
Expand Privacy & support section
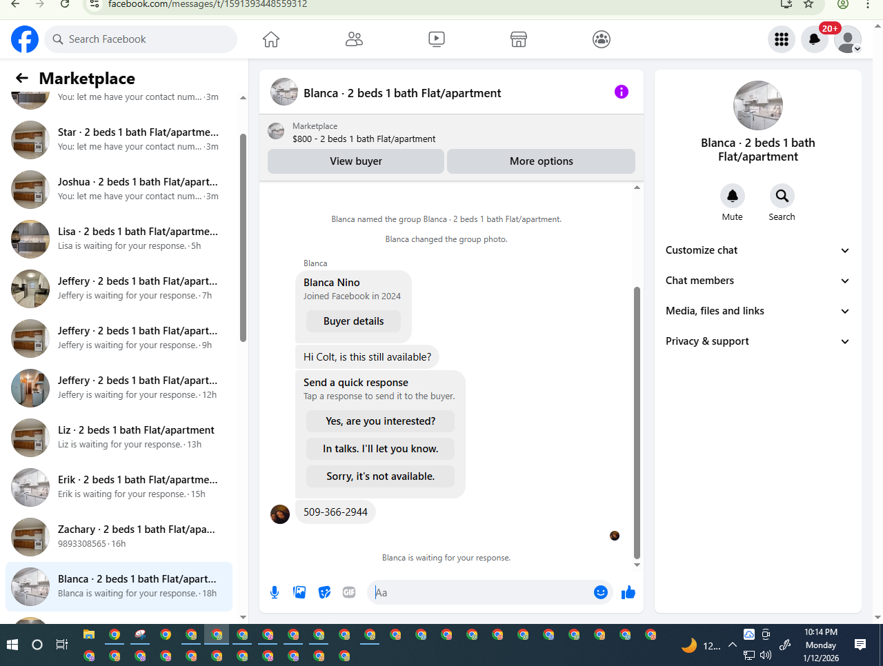pos(757,341)
